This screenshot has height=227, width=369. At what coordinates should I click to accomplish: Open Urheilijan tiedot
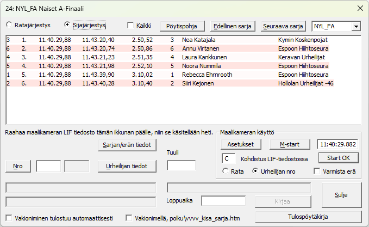point(128,166)
